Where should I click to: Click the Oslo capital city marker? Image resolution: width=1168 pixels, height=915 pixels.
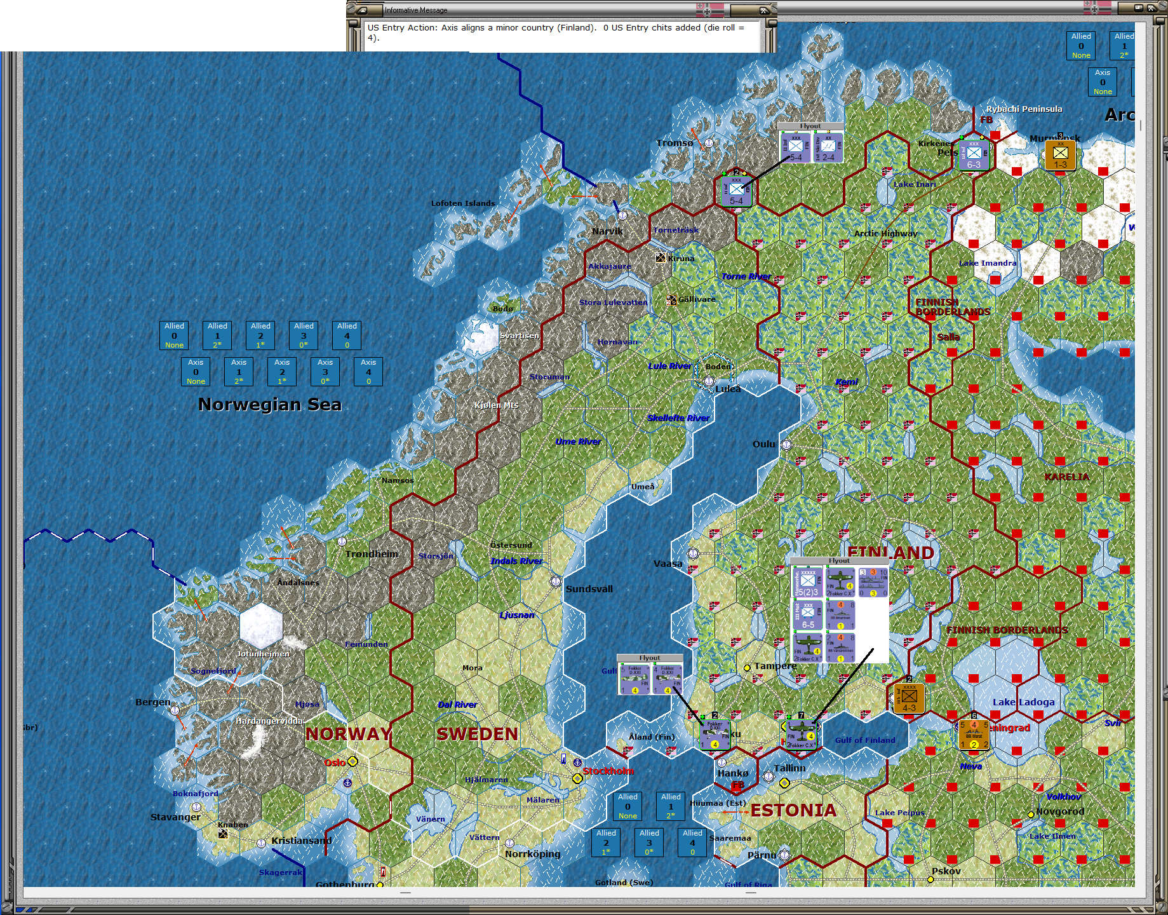tap(352, 761)
